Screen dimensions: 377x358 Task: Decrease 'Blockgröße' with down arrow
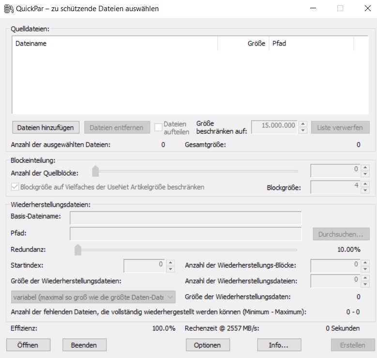click(365, 190)
